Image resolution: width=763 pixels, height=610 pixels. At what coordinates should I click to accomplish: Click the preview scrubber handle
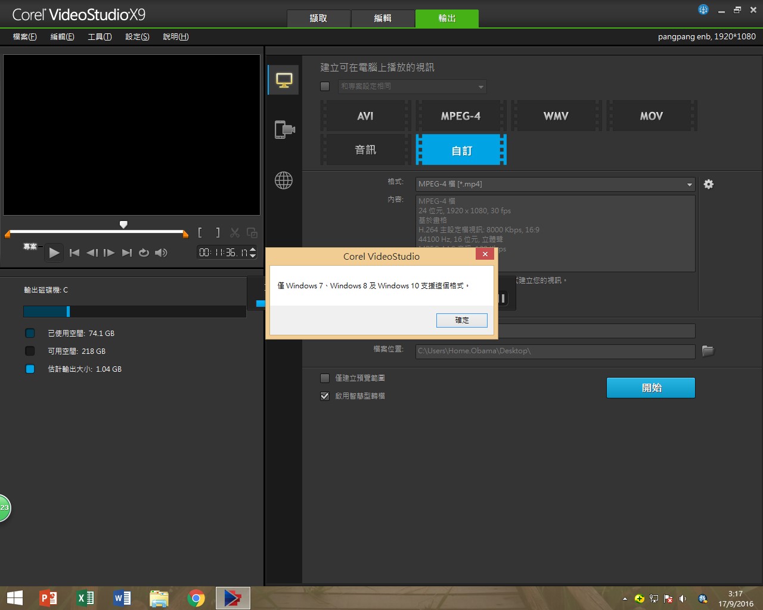pos(123,225)
